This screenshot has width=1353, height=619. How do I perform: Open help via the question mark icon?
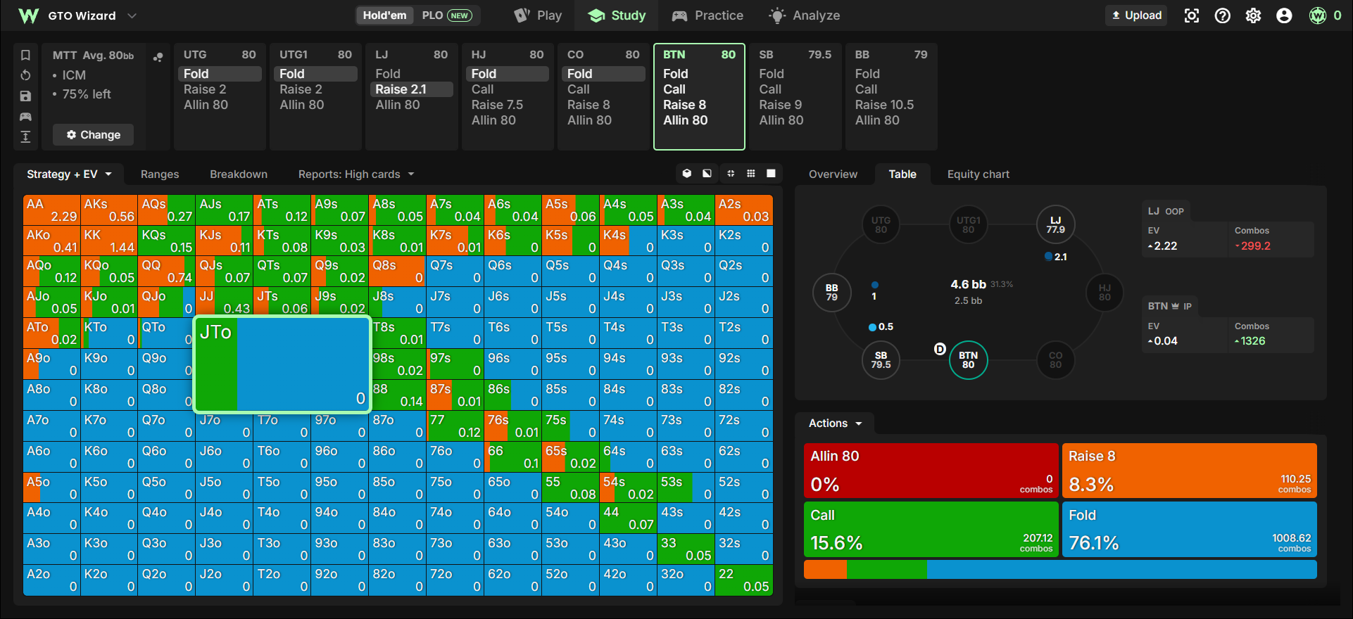1223,15
